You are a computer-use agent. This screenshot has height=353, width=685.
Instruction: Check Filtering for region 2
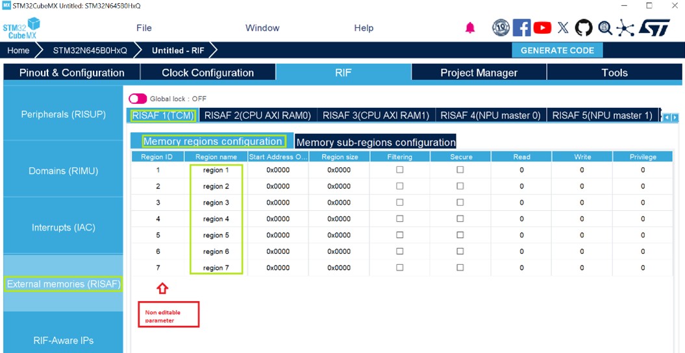tap(400, 186)
